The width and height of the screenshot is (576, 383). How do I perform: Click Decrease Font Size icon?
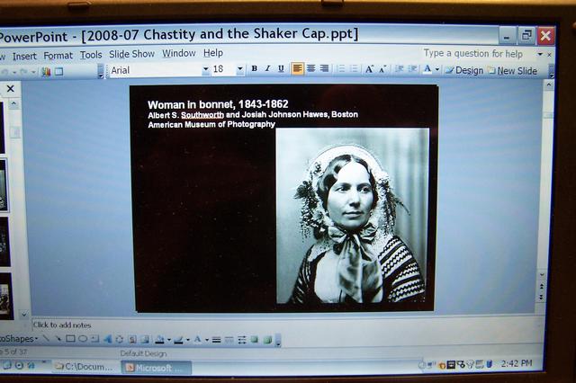point(382,69)
